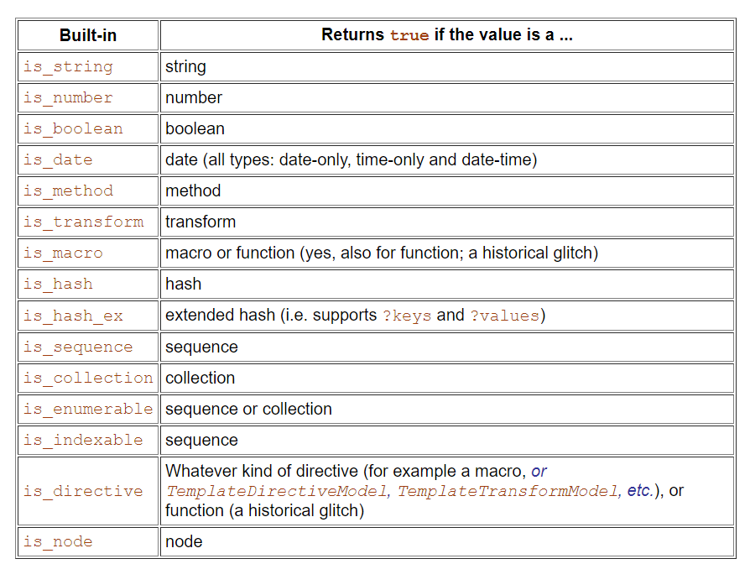Click the is_enumerable built-in name
The image size is (750, 564).
(88, 409)
